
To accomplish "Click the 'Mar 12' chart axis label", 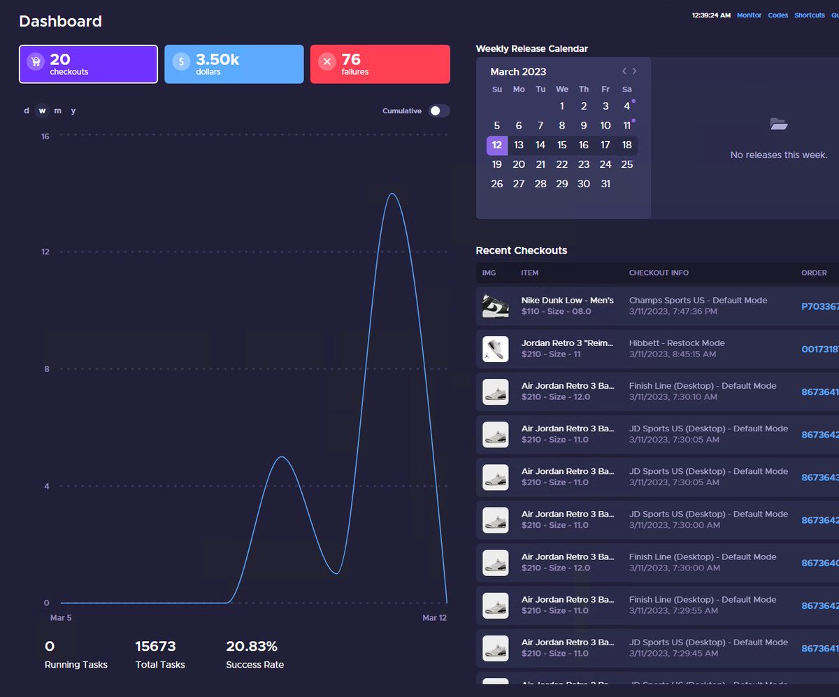I will click(x=434, y=618).
